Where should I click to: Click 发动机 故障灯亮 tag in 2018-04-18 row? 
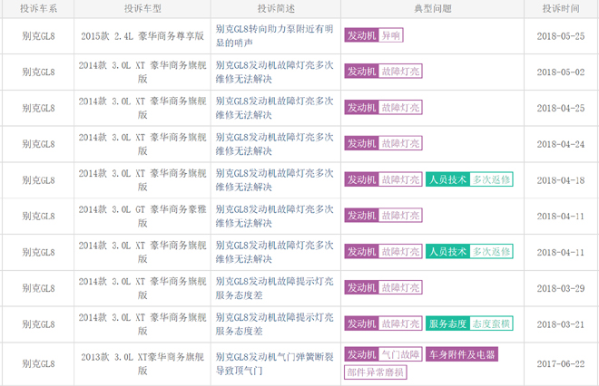pyautogui.click(x=383, y=179)
